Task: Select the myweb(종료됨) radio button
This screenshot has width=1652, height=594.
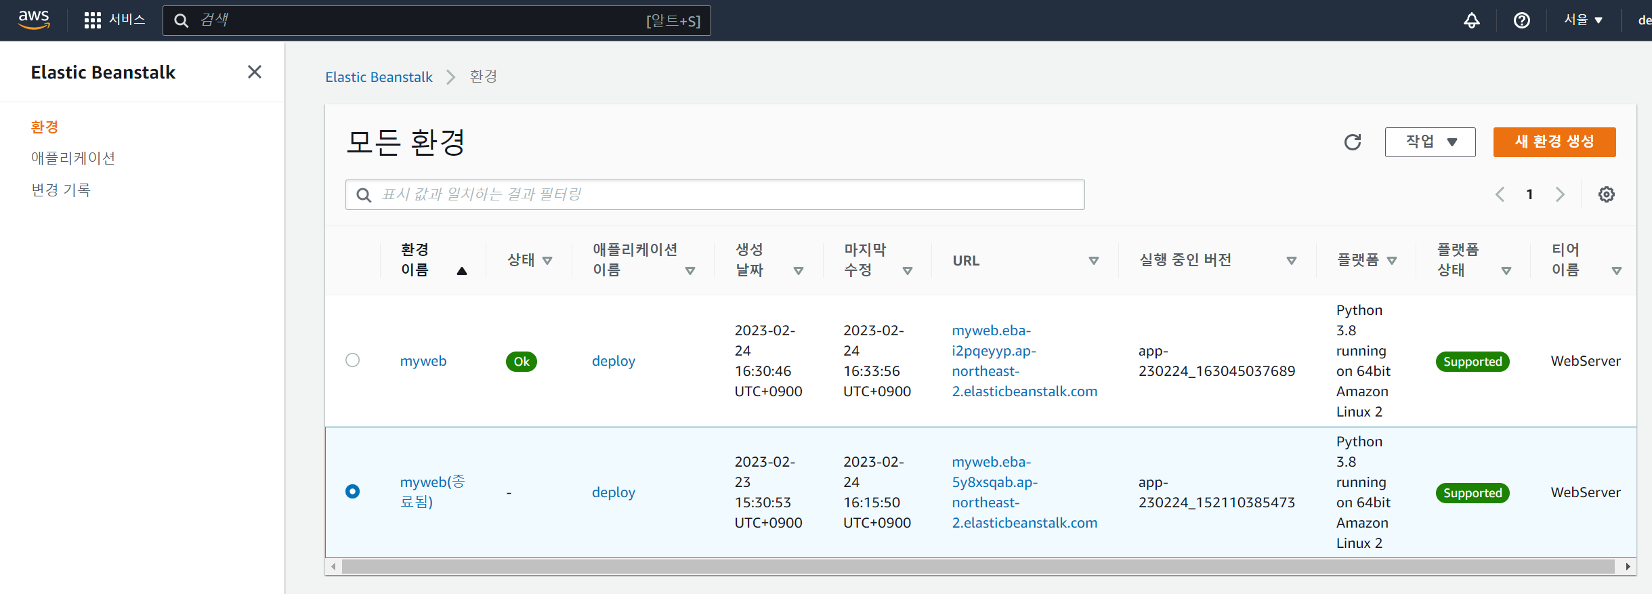Action: (x=352, y=491)
